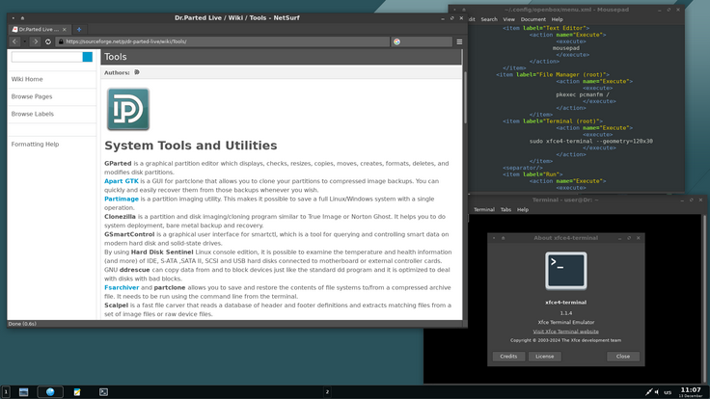
Task: Open Help menu in Mousepad
Action: point(557,19)
